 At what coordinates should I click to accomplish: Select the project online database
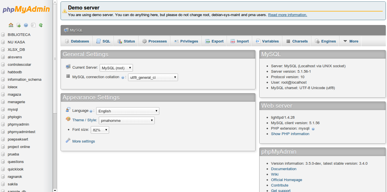(19, 147)
